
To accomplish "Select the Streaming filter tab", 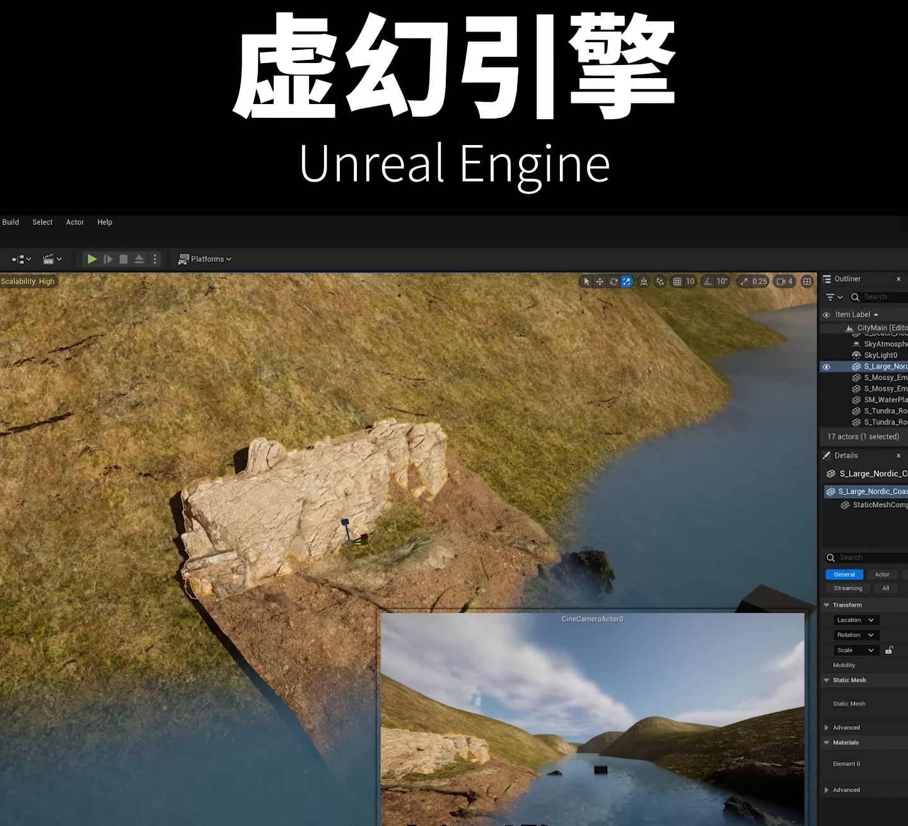I will tap(848, 588).
